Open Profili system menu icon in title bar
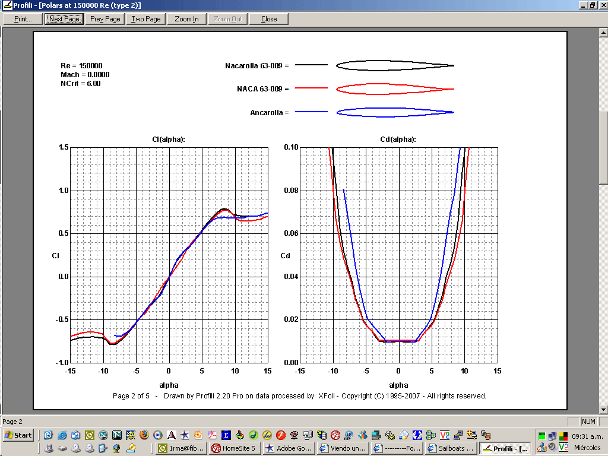Image resolution: width=608 pixels, height=456 pixels. (x=7, y=5)
